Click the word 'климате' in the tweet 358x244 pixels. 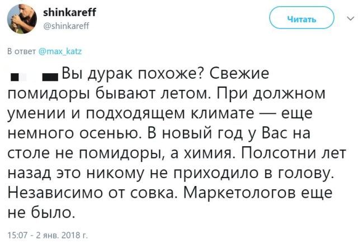223,113
